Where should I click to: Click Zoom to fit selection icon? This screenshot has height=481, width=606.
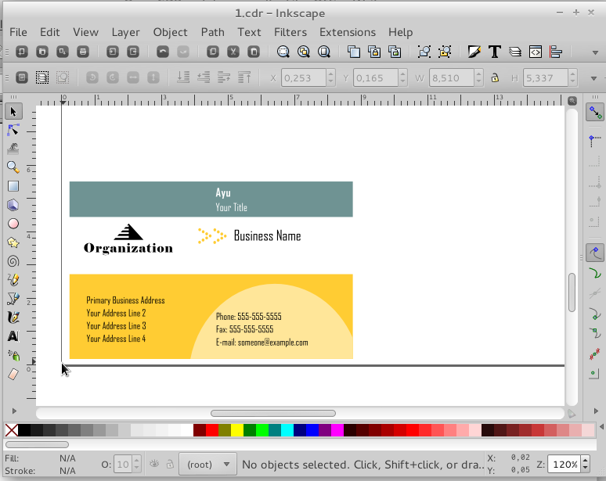tap(283, 52)
